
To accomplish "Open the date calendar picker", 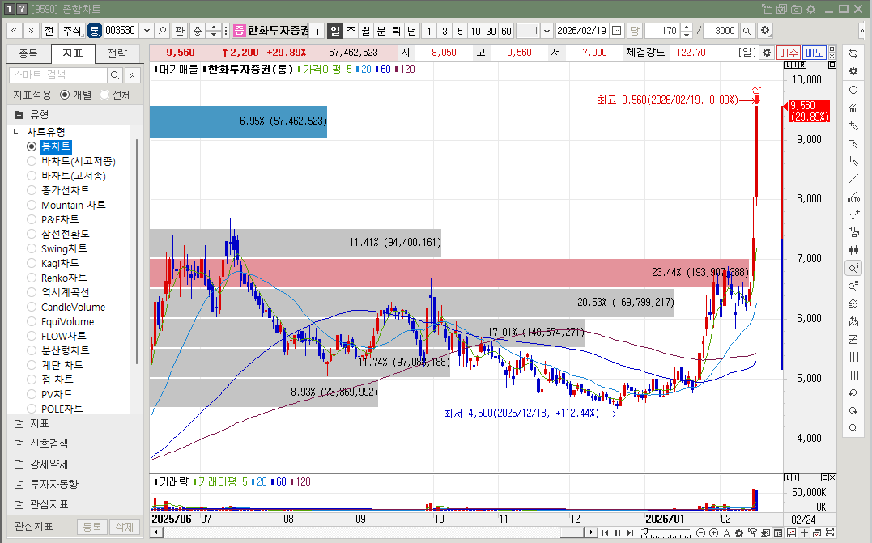I will (616, 31).
